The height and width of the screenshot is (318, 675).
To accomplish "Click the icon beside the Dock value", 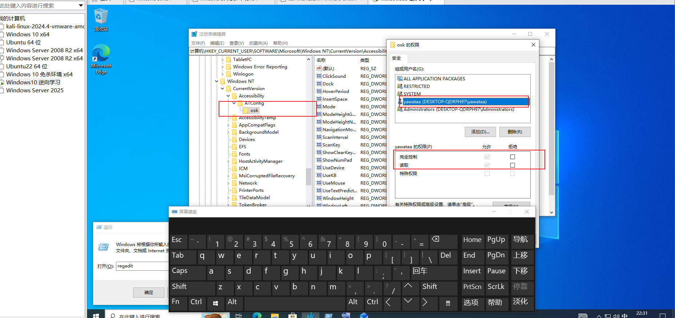I will click(319, 84).
